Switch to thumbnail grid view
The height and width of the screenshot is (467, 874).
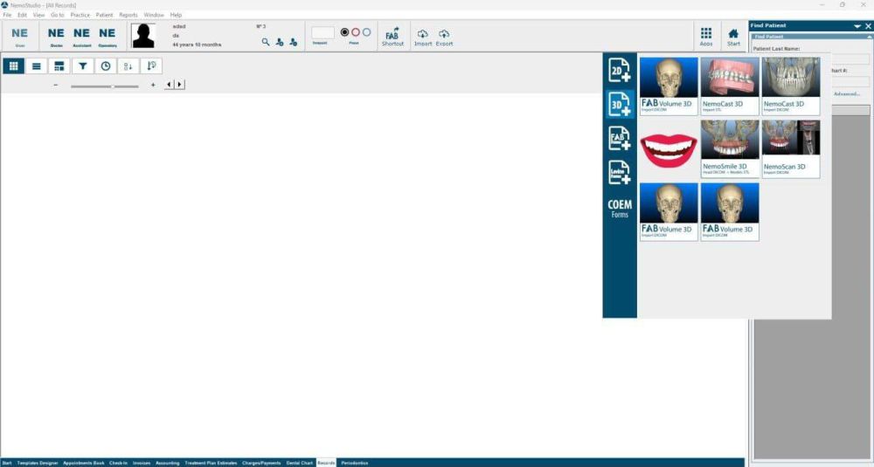click(13, 65)
